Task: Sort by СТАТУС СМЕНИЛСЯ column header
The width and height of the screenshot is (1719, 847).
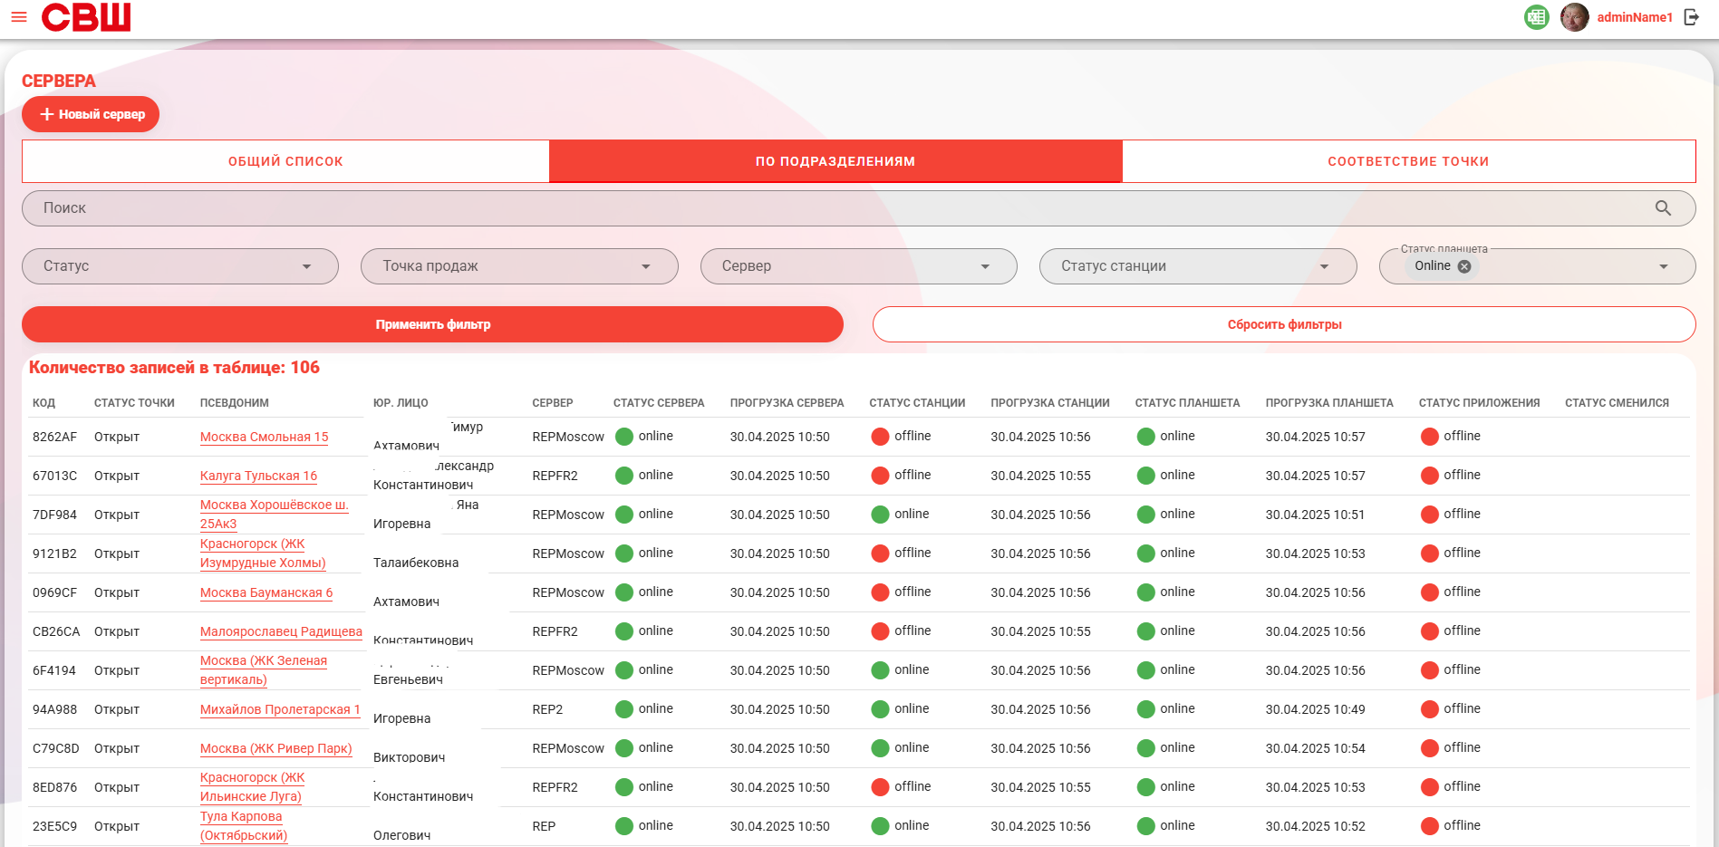Action: 1617,403
